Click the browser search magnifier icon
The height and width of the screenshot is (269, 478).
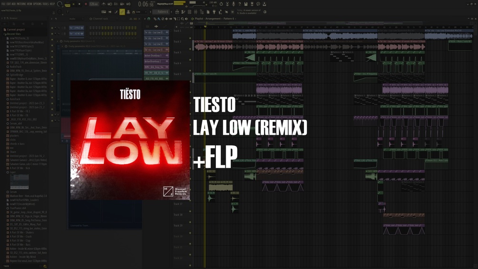45,266
